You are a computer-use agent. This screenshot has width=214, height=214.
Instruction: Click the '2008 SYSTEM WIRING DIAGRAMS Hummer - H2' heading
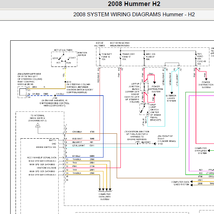click(134, 15)
